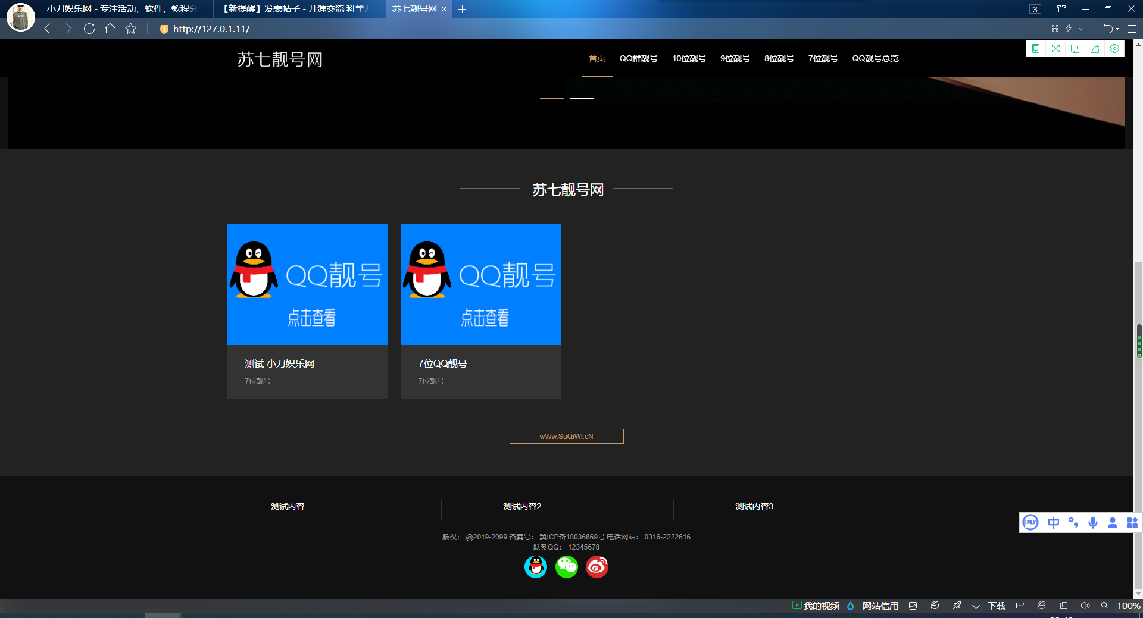
Task: Click the green WeChat icon in footer
Action: click(x=566, y=567)
